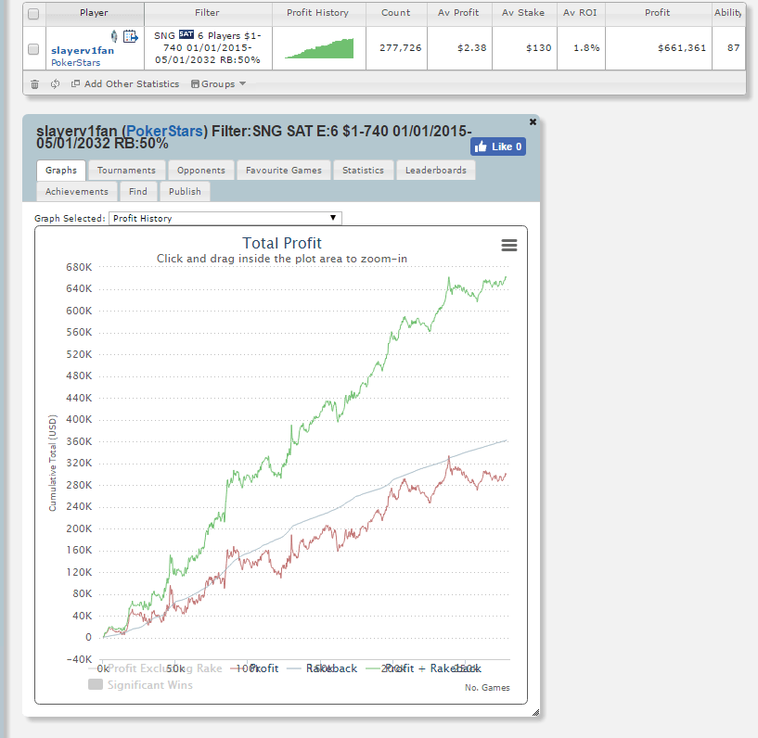The height and width of the screenshot is (738, 758).
Task: Sort by the Count column header
Action: coord(396,13)
